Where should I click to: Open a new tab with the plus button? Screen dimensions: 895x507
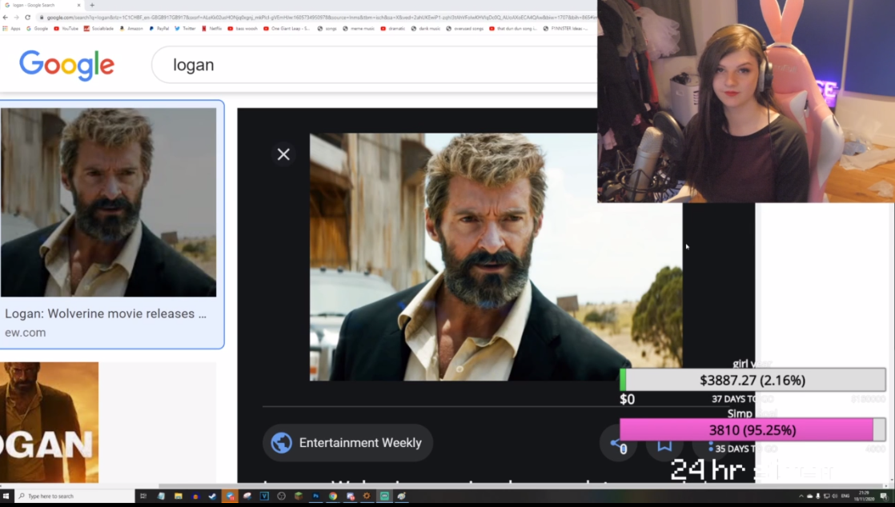click(x=92, y=5)
